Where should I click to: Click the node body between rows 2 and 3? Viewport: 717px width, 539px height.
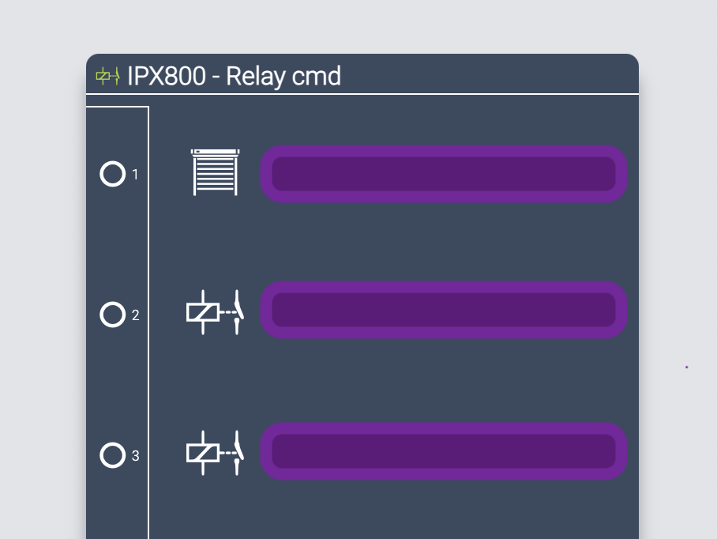tap(393, 381)
